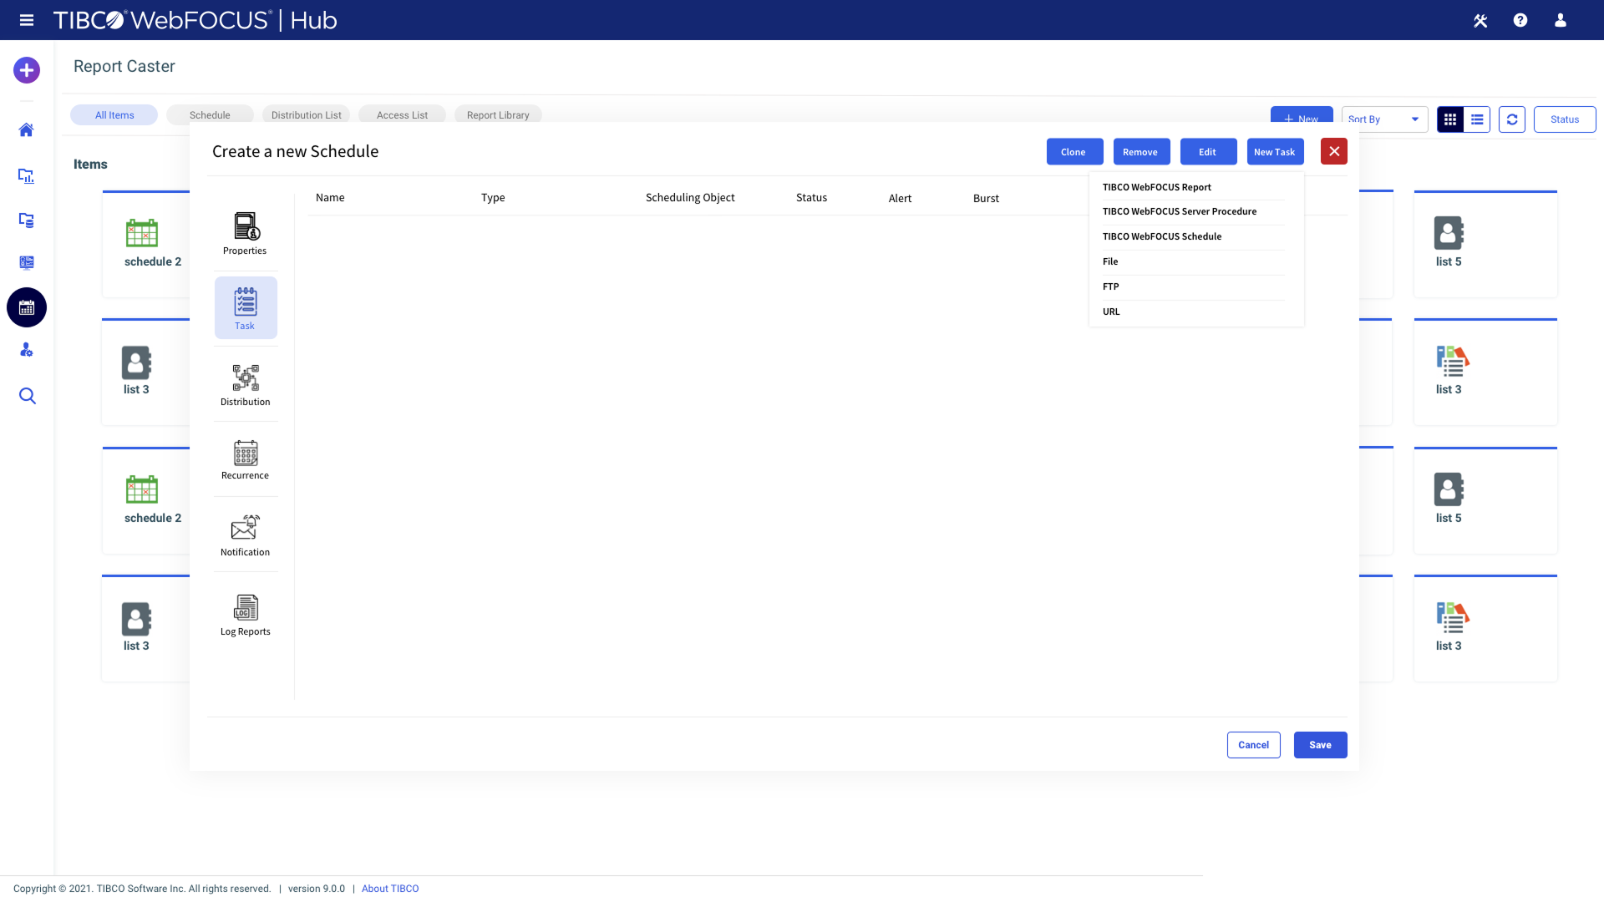
Task: Open the Log Reports section icon
Action: 246,616
